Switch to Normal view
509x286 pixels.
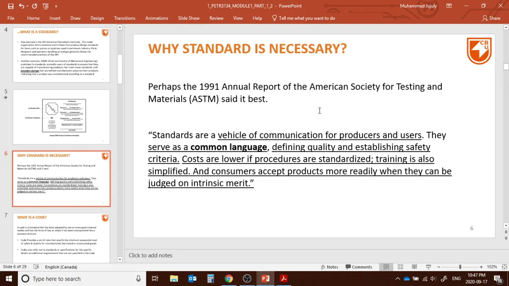point(386,267)
